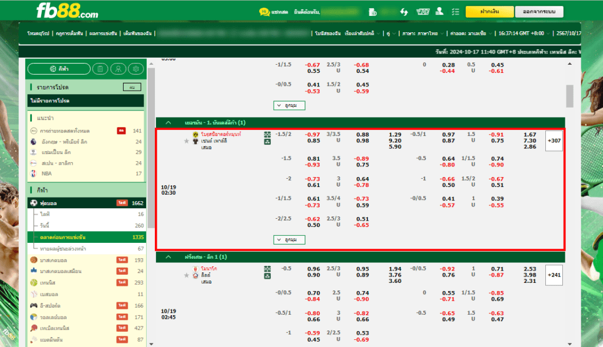
Task: Click the main odds area scrollbar thumb
Action: [x=569, y=96]
